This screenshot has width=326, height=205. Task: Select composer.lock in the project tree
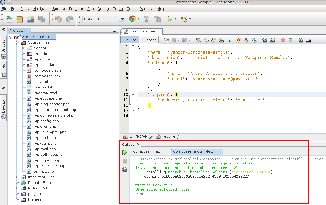click(47, 76)
